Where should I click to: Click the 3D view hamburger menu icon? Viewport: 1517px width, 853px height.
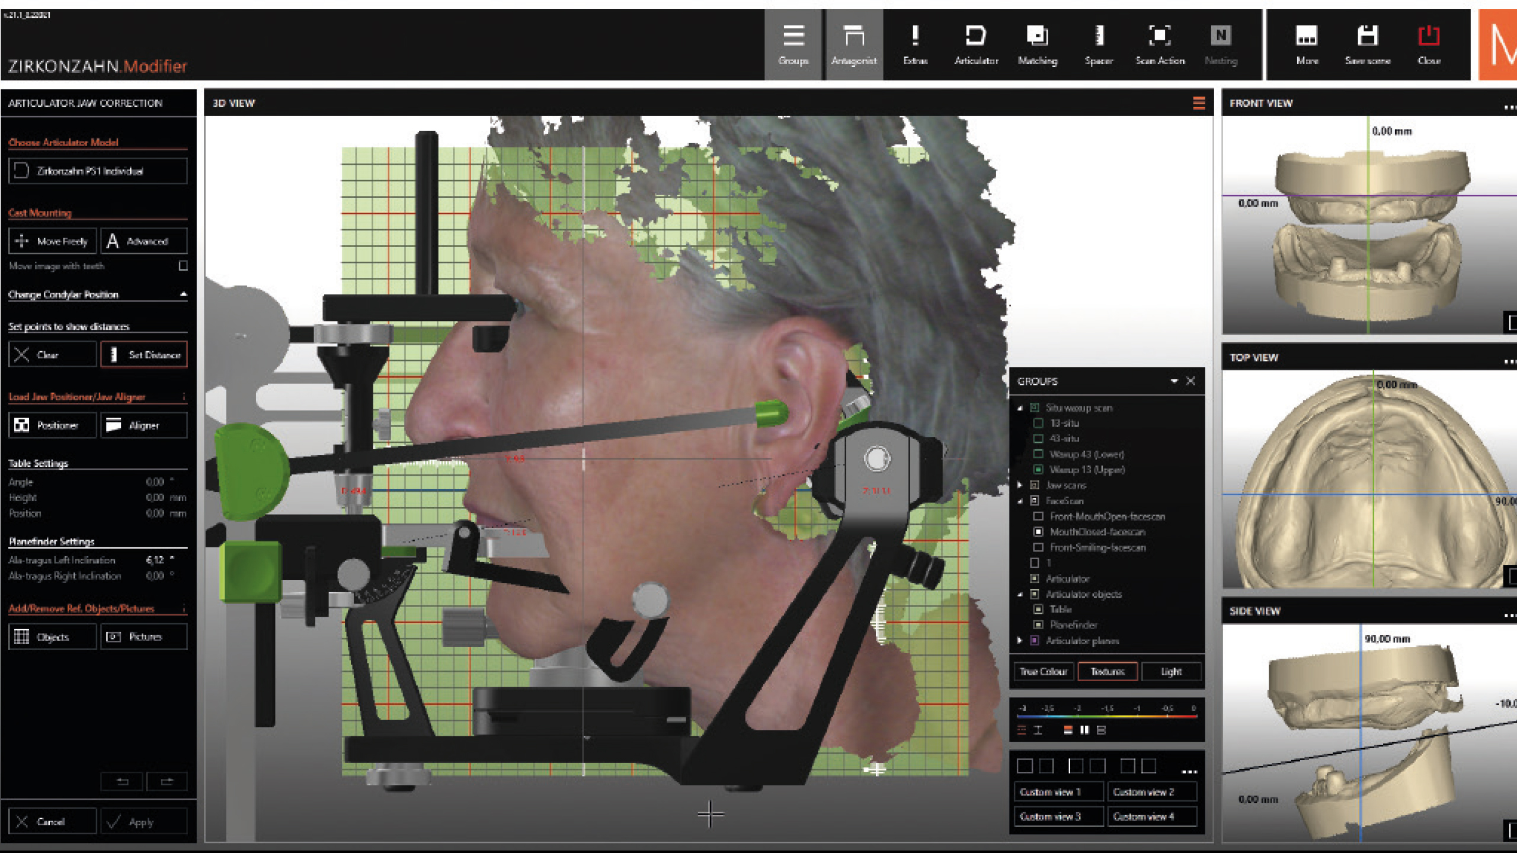[1199, 104]
